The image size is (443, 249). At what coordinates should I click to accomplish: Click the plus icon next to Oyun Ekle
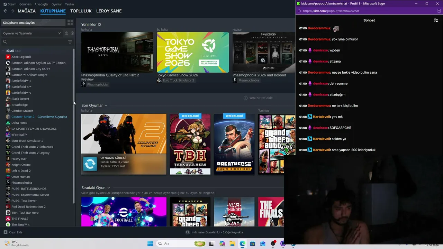(x=5, y=232)
